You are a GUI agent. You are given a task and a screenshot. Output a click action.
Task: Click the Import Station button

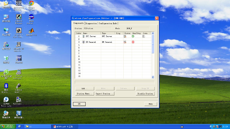[x=105, y=94]
